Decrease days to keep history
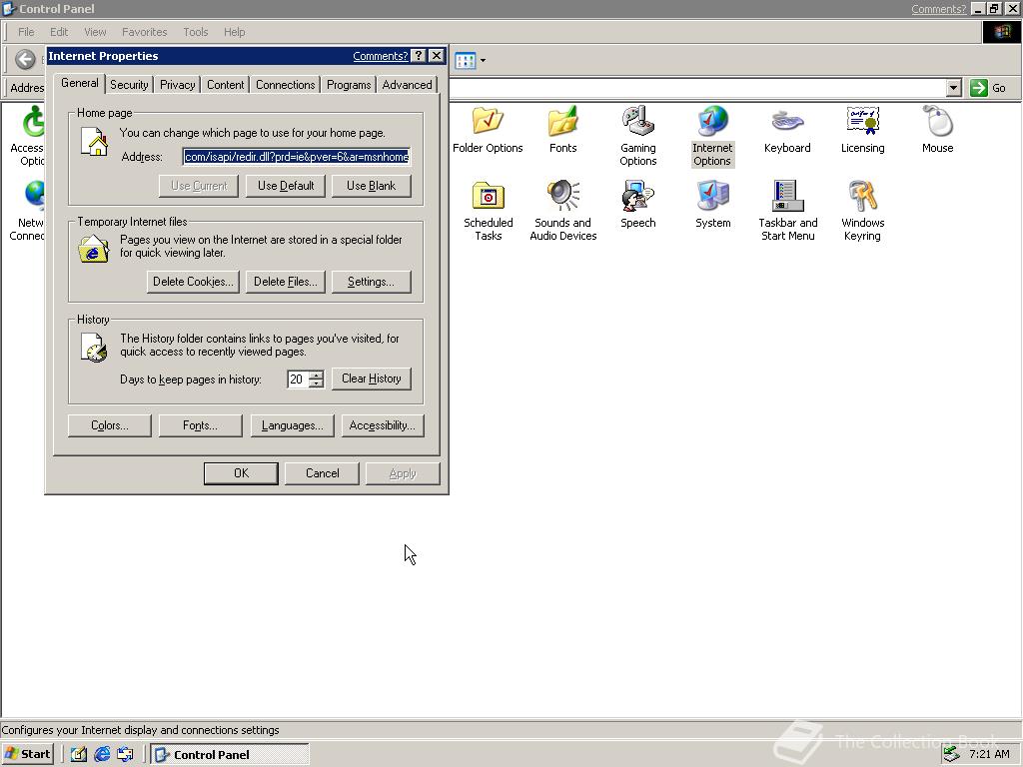The image size is (1023, 767). 317,383
